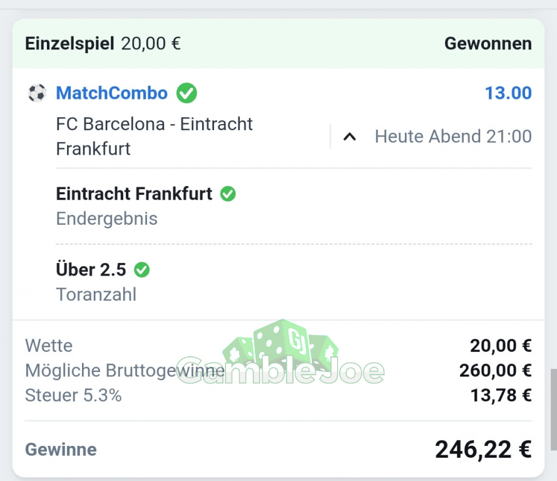Viewport: 557px width, 481px height.
Task: Click the Einzelspiel 20,00 € header
Action: click(103, 44)
